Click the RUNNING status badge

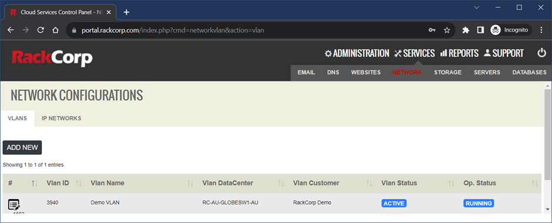point(479,203)
